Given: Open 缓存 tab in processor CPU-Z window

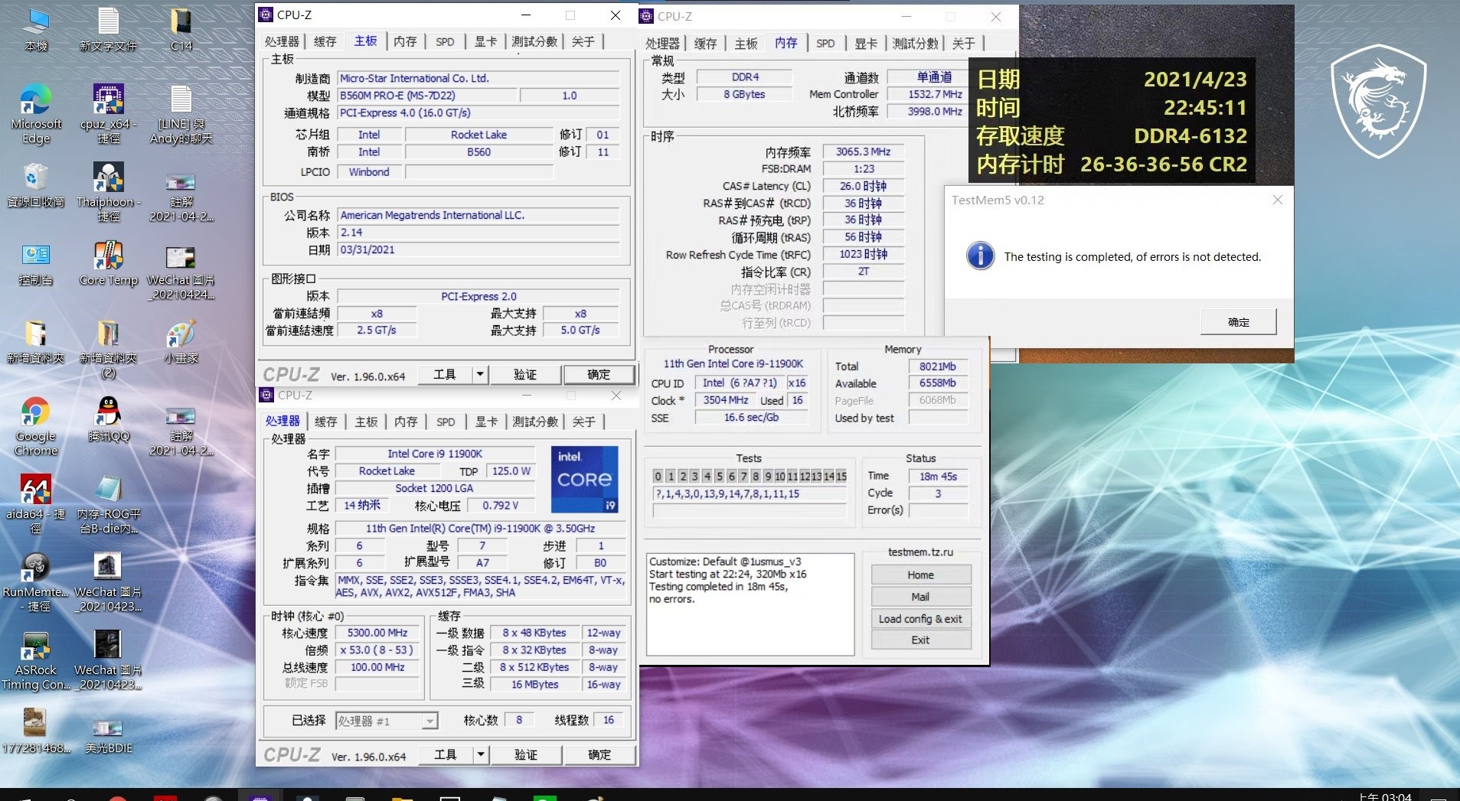Looking at the screenshot, I should 326,422.
